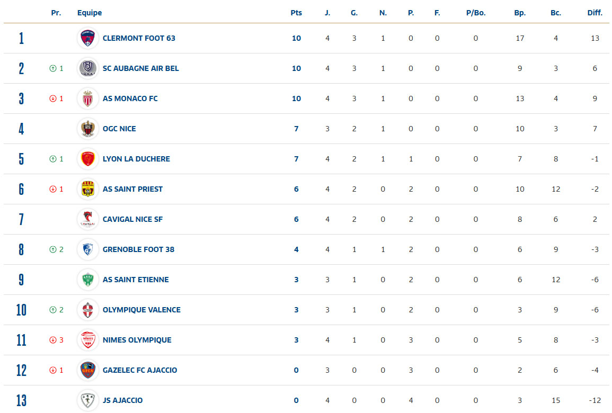Click the Bp. column header
Image resolution: width=612 pixels, height=413 pixels.
click(520, 13)
